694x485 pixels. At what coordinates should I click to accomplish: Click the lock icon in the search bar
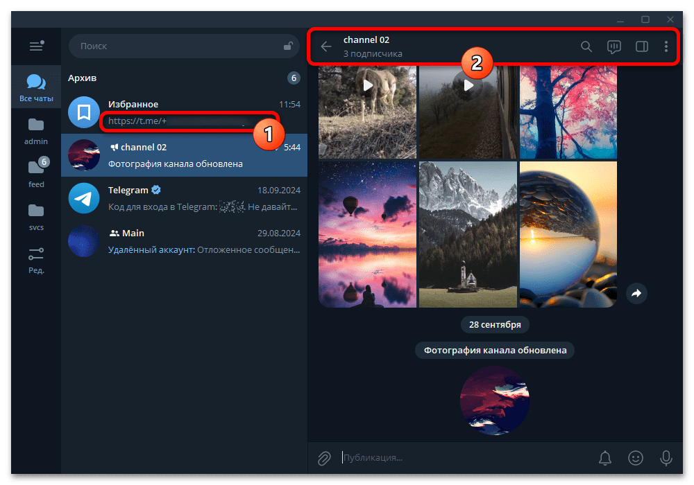288,46
